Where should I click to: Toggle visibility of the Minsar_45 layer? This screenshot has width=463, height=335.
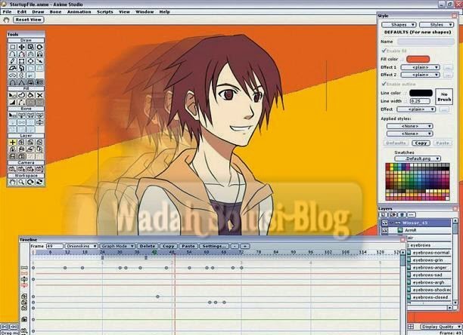point(385,223)
